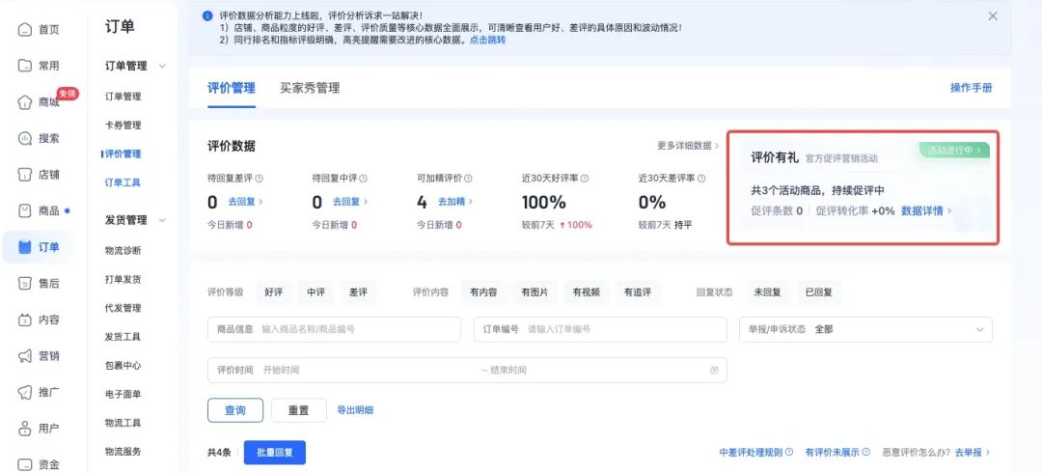1042x473 pixels.
Task: Open 订单工具 in the side menu
Action: (123, 182)
